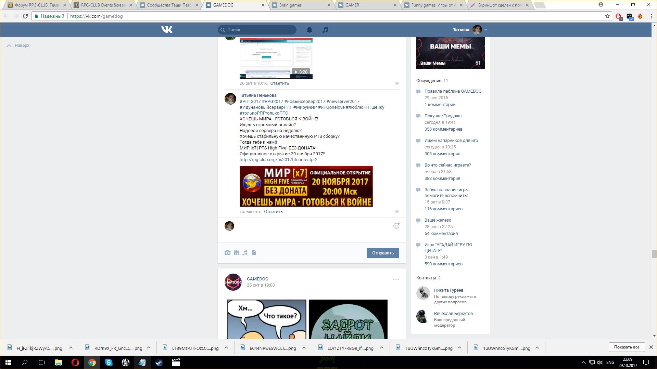Viewport: 657px width, 369px height.
Task: Expand options for LDr1ZTYFRBG9_If download
Action: pos(382,348)
